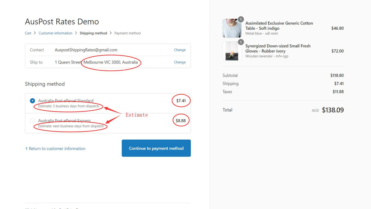Click Continue to payment method
Viewport: 371px width, 209px height.
click(x=156, y=148)
